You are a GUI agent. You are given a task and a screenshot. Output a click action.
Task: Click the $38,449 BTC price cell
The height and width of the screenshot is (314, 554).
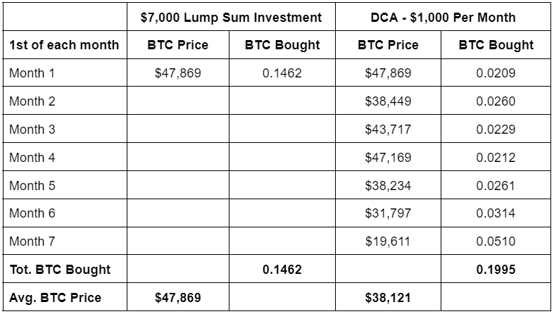[x=388, y=101]
